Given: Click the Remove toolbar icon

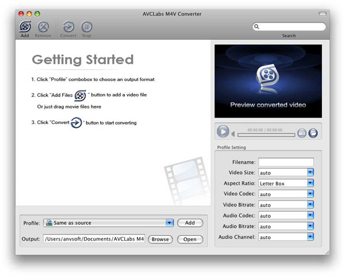Looking at the screenshot, I should click(43, 27).
